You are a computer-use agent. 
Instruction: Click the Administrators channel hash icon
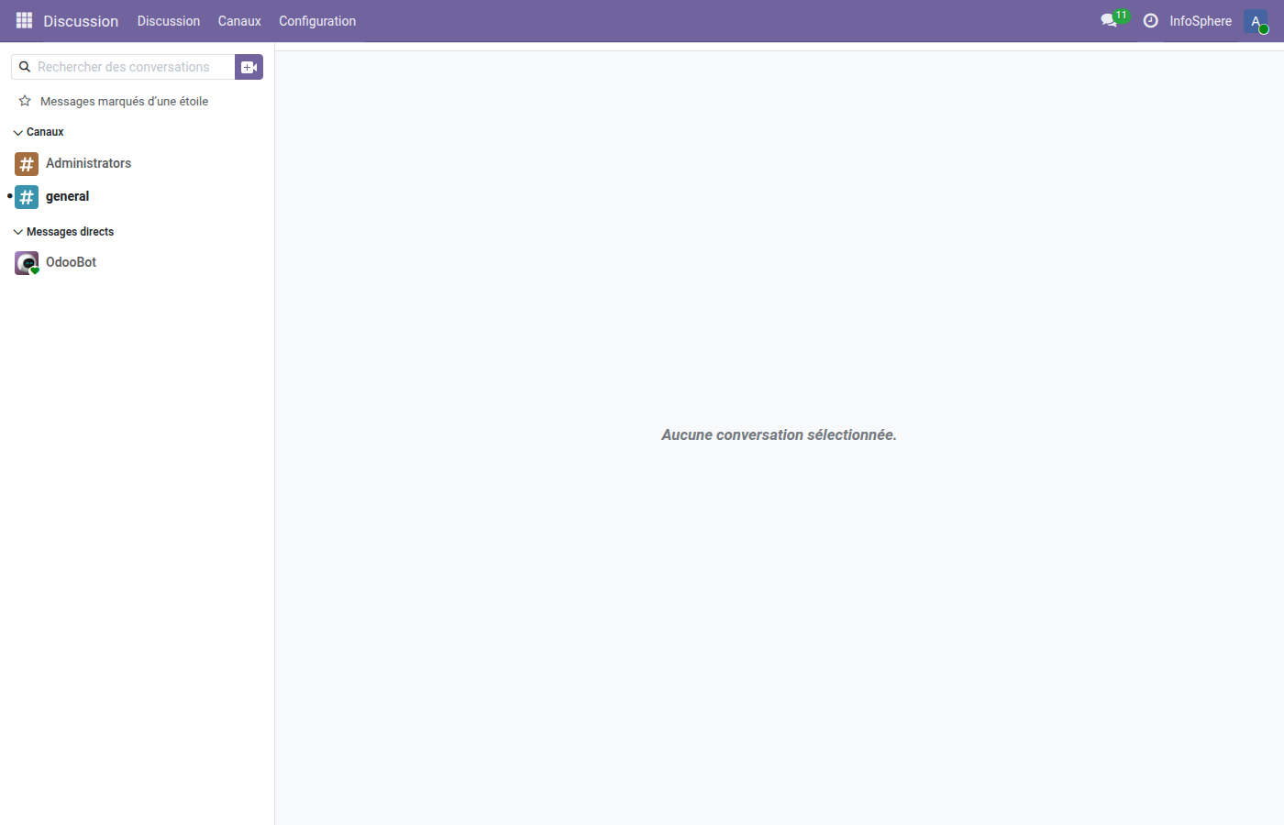[27, 164]
